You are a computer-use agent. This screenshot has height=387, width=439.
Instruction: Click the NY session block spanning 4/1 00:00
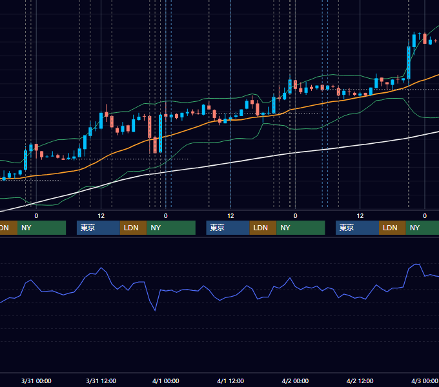(x=171, y=228)
